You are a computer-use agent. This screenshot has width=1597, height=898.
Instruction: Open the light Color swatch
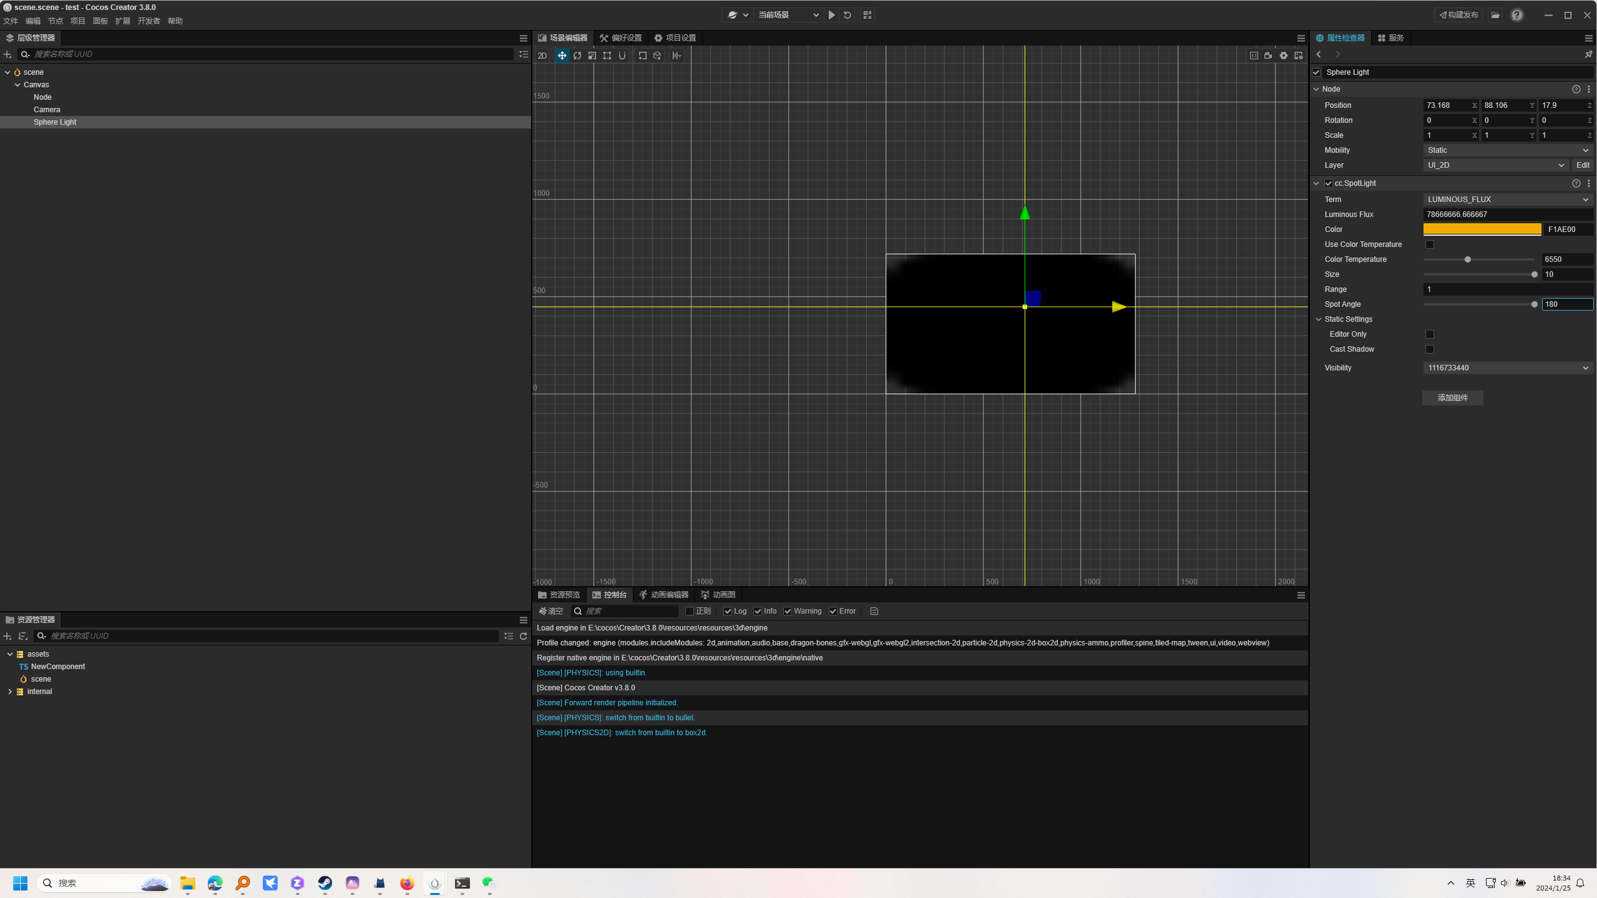coord(1482,229)
